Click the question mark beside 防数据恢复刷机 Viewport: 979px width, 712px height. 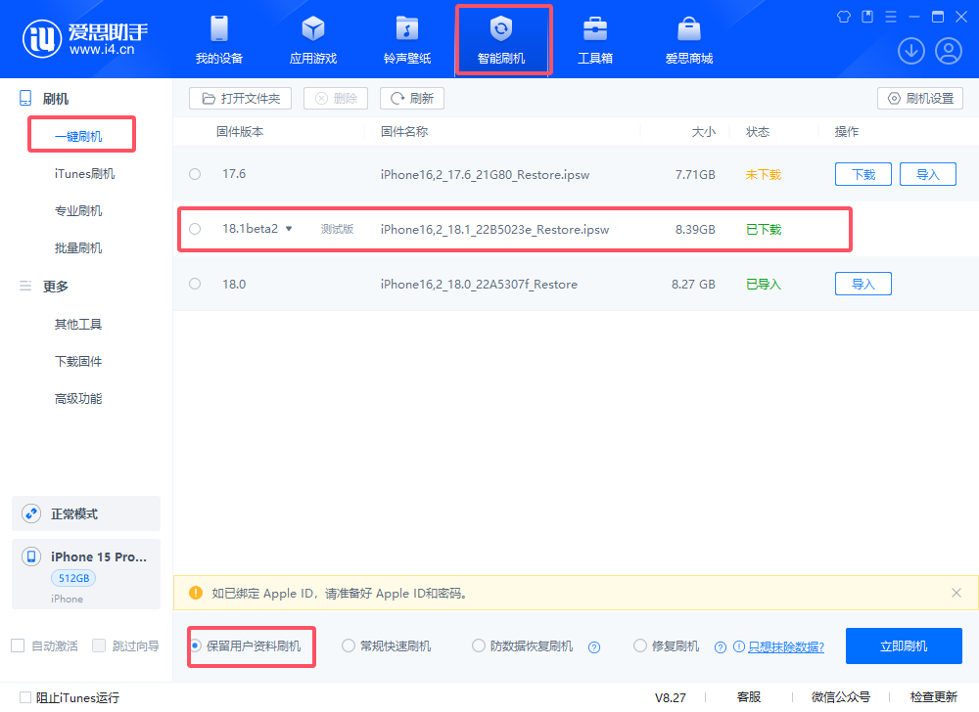pyautogui.click(x=594, y=647)
